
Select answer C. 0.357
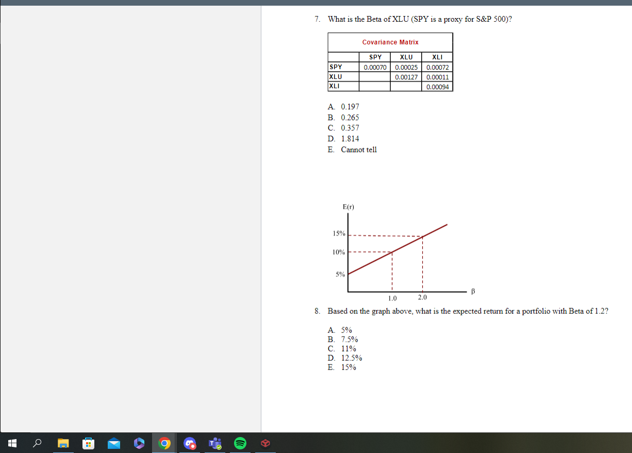(343, 128)
